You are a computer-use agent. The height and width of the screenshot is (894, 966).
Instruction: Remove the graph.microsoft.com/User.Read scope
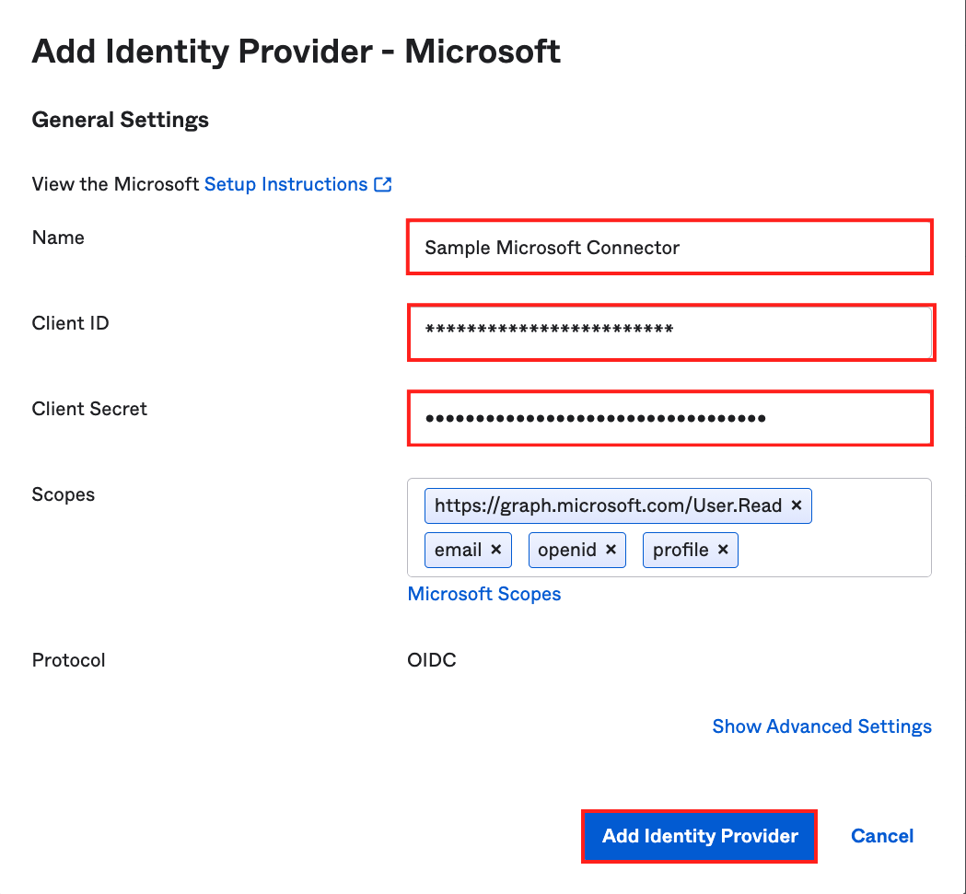click(x=796, y=505)
